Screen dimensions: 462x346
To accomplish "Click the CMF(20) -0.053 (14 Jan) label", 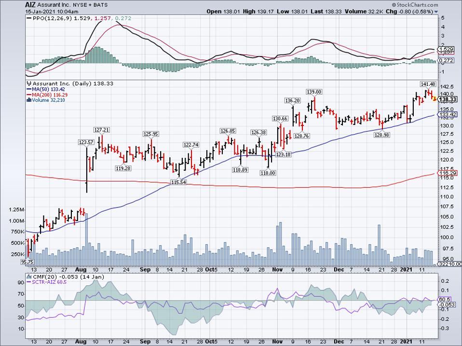I will tap(68, 277).
